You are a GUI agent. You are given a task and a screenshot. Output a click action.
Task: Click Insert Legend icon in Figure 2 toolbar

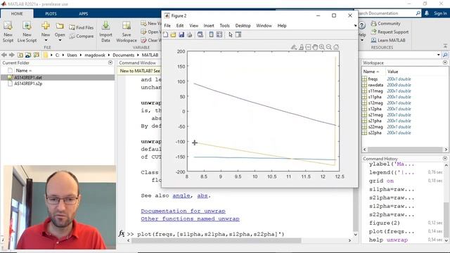pos(219,34)
